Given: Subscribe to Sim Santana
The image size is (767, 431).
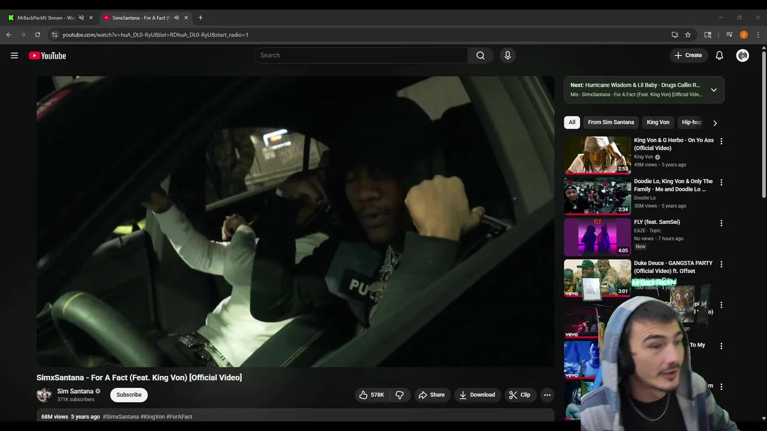Looking at the screenshot, I should tap(129, 395).
